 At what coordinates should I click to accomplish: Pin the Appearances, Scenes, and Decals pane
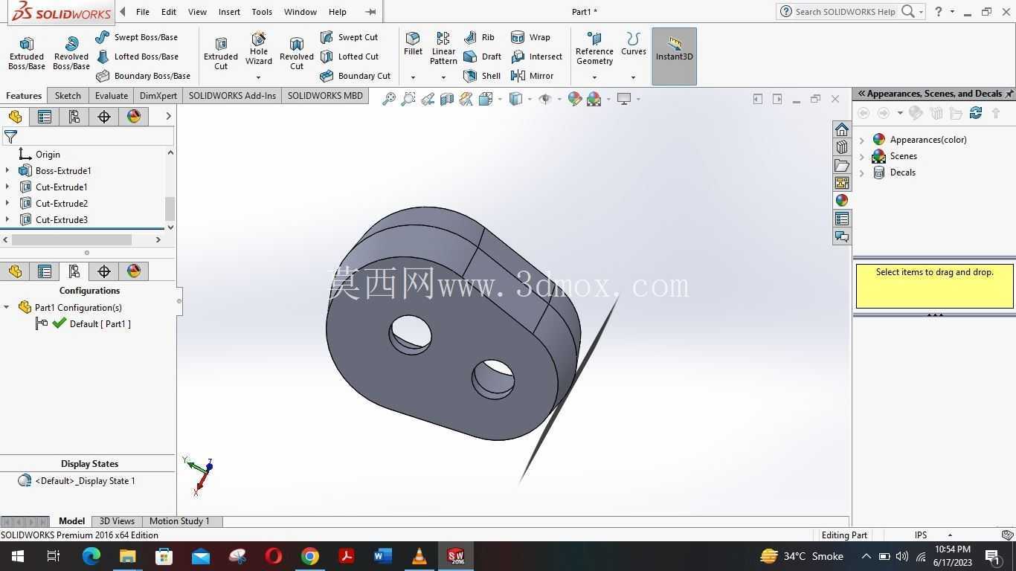coord(1009,94)
